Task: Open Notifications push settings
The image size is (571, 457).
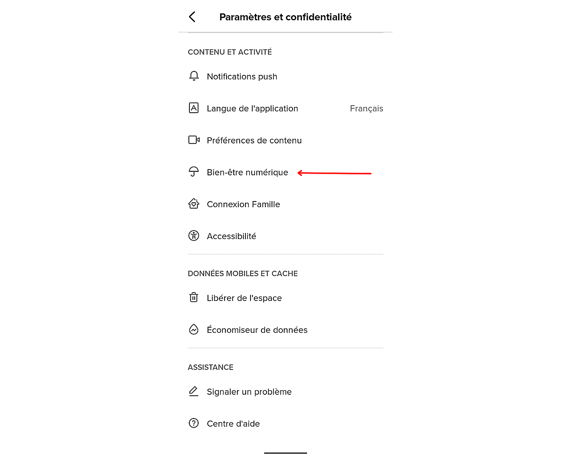Action: click(242, 77)
